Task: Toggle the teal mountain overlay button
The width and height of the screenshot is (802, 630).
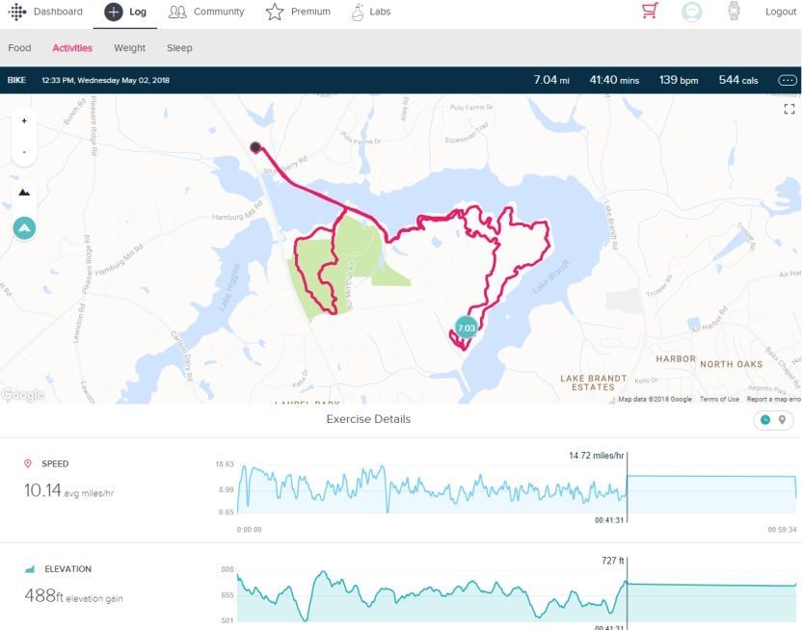Action: point(24,228)
